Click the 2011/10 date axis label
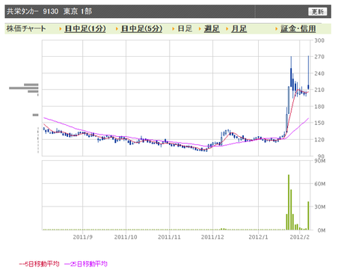 click(x=126, y=237)
